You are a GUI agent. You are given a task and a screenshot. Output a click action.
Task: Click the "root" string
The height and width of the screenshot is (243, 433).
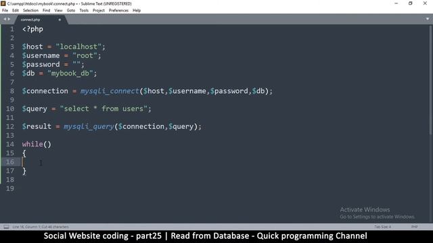pyautogui.click(x=85, y=55)
